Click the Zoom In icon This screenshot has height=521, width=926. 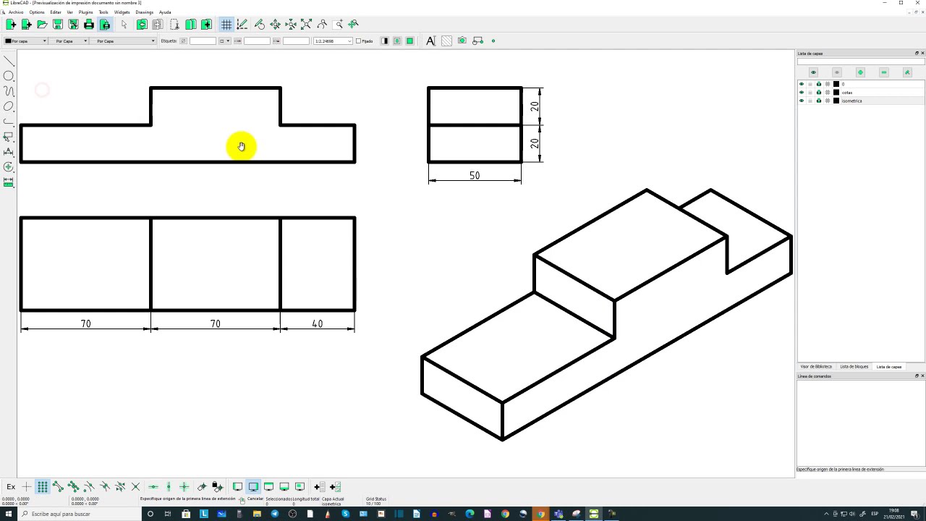point(276,25)
